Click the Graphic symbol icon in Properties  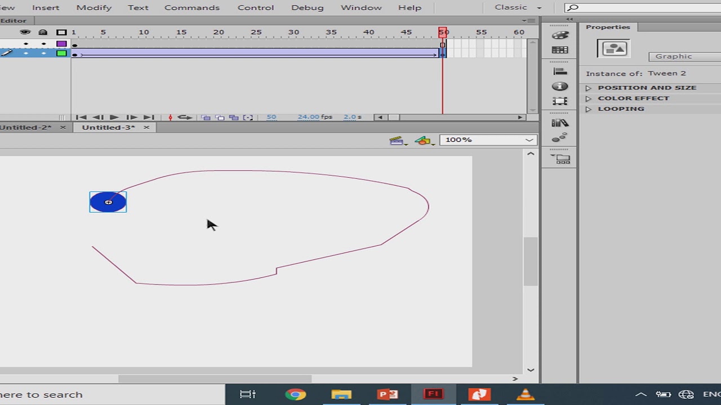pos(614,48)
